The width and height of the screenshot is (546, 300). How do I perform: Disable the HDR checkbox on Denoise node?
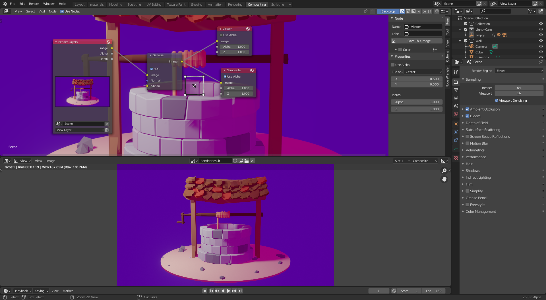click(x=152, y=69)
